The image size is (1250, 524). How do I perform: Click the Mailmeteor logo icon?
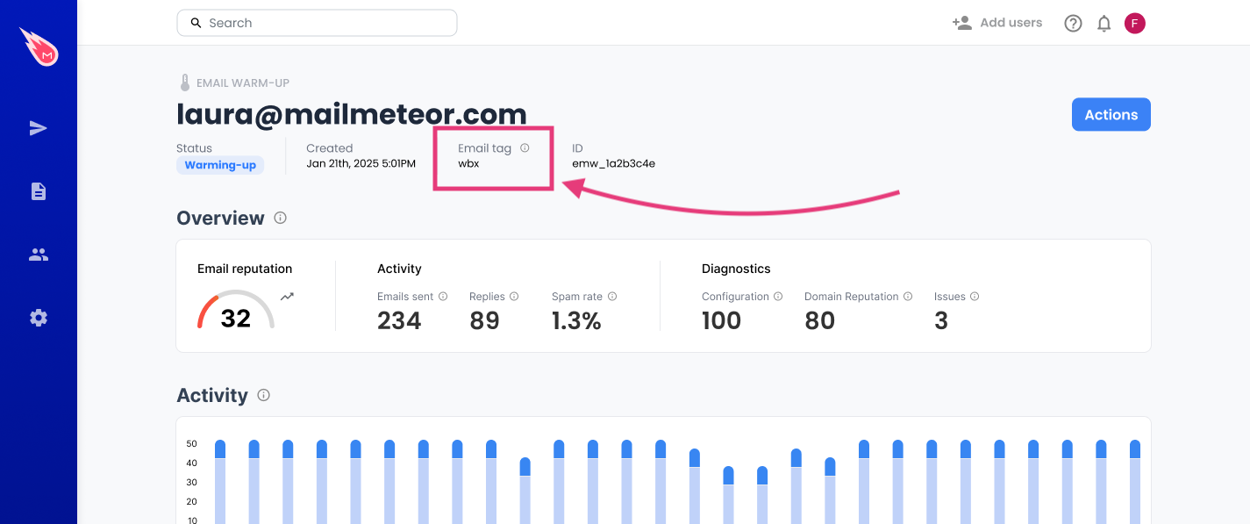coord(39,47)
